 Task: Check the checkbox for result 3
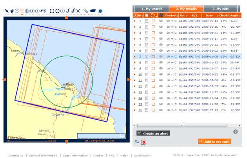(x=147, y=33)
